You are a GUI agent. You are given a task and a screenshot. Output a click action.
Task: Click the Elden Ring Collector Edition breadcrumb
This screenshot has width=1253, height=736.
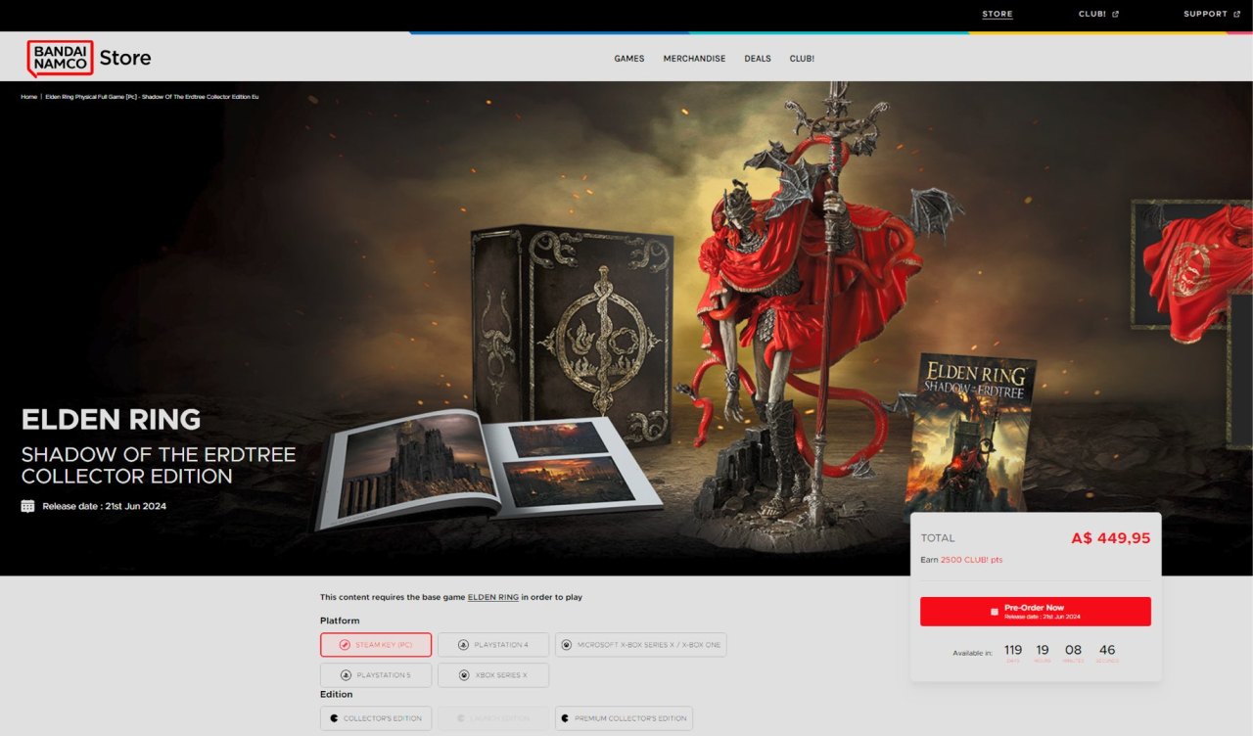tap(152, 97)
